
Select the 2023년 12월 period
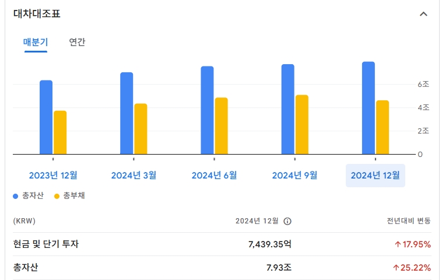pyautogui.click(x=53, y=176)
